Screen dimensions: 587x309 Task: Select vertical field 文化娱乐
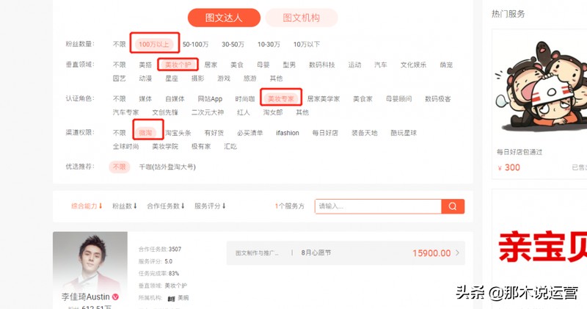click(x=413, y=65)
